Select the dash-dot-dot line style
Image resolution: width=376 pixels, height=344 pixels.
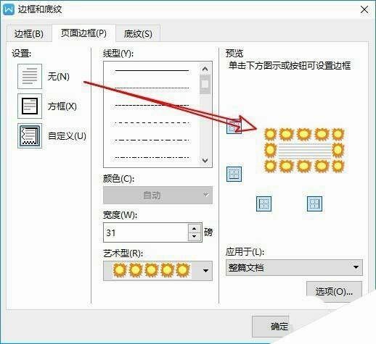pyautogui.click(x=152, y=157)
